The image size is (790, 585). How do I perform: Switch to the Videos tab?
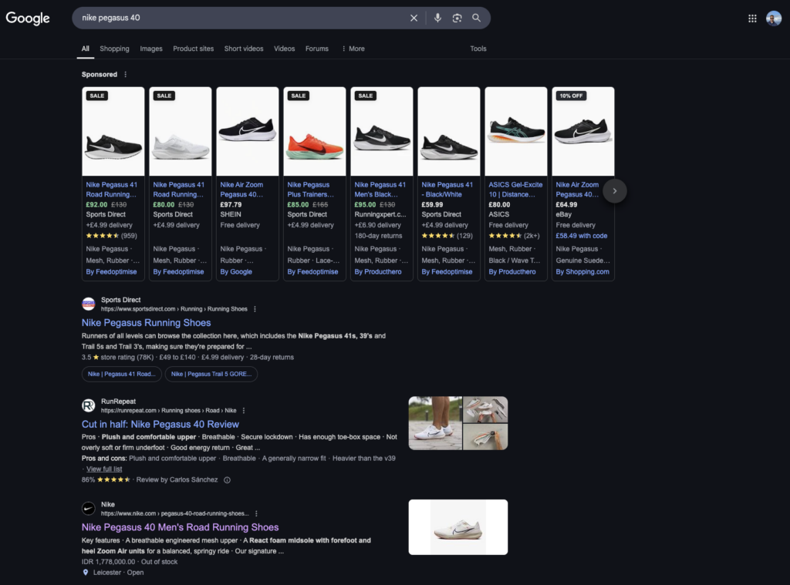(284, 49)
